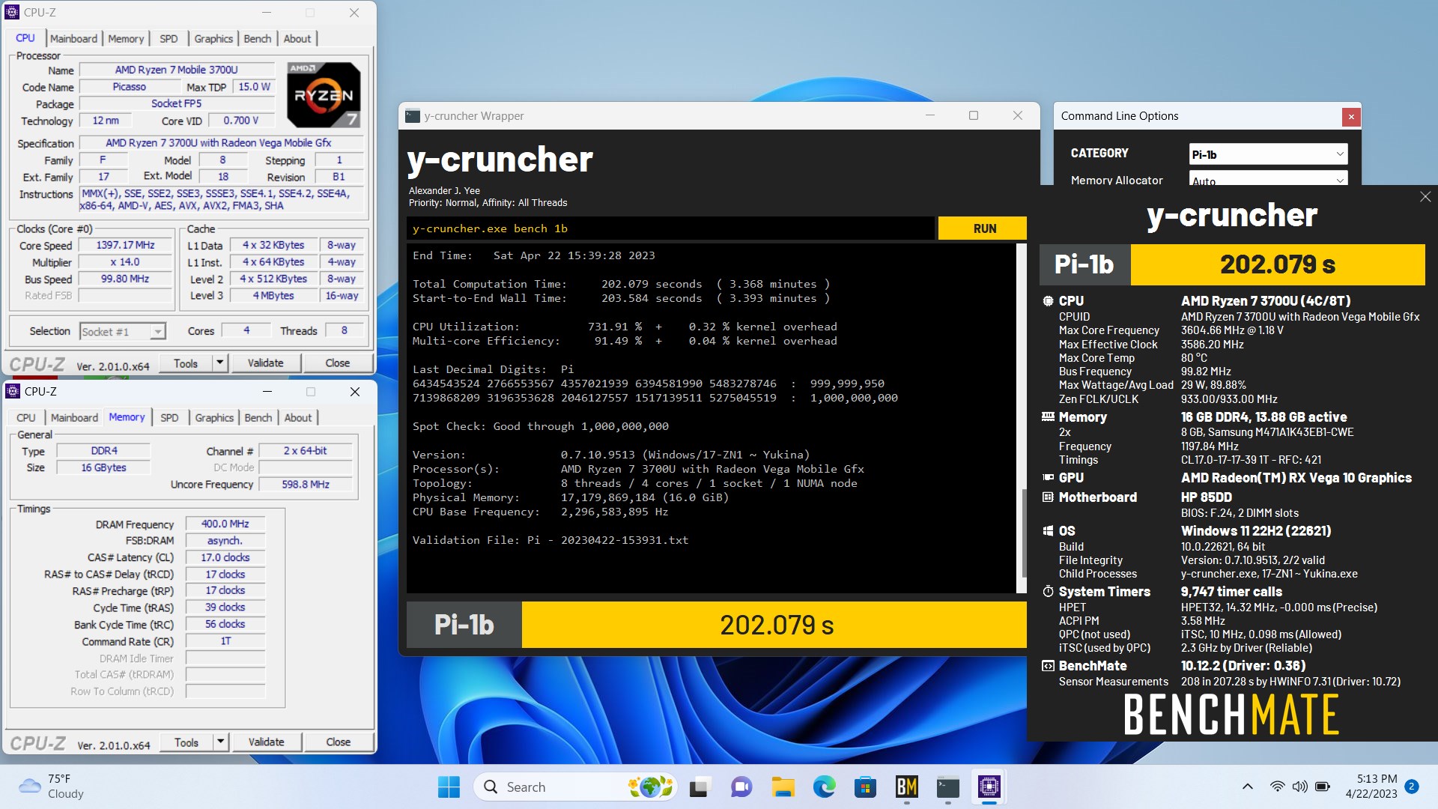Open SPD tab in top CPU-Z window
1438x809 pixels.
point(169,38)
